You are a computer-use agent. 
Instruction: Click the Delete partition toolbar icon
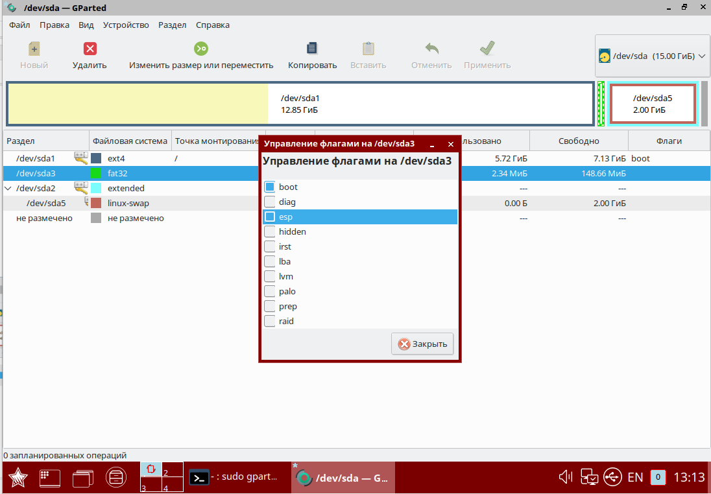[x=90, y=49]
